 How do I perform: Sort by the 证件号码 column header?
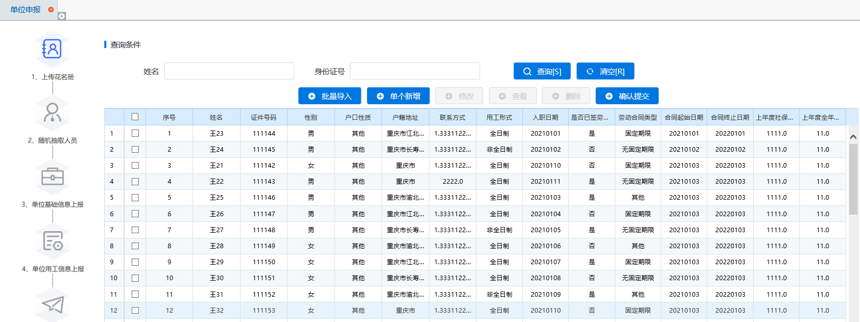[264, 117]
